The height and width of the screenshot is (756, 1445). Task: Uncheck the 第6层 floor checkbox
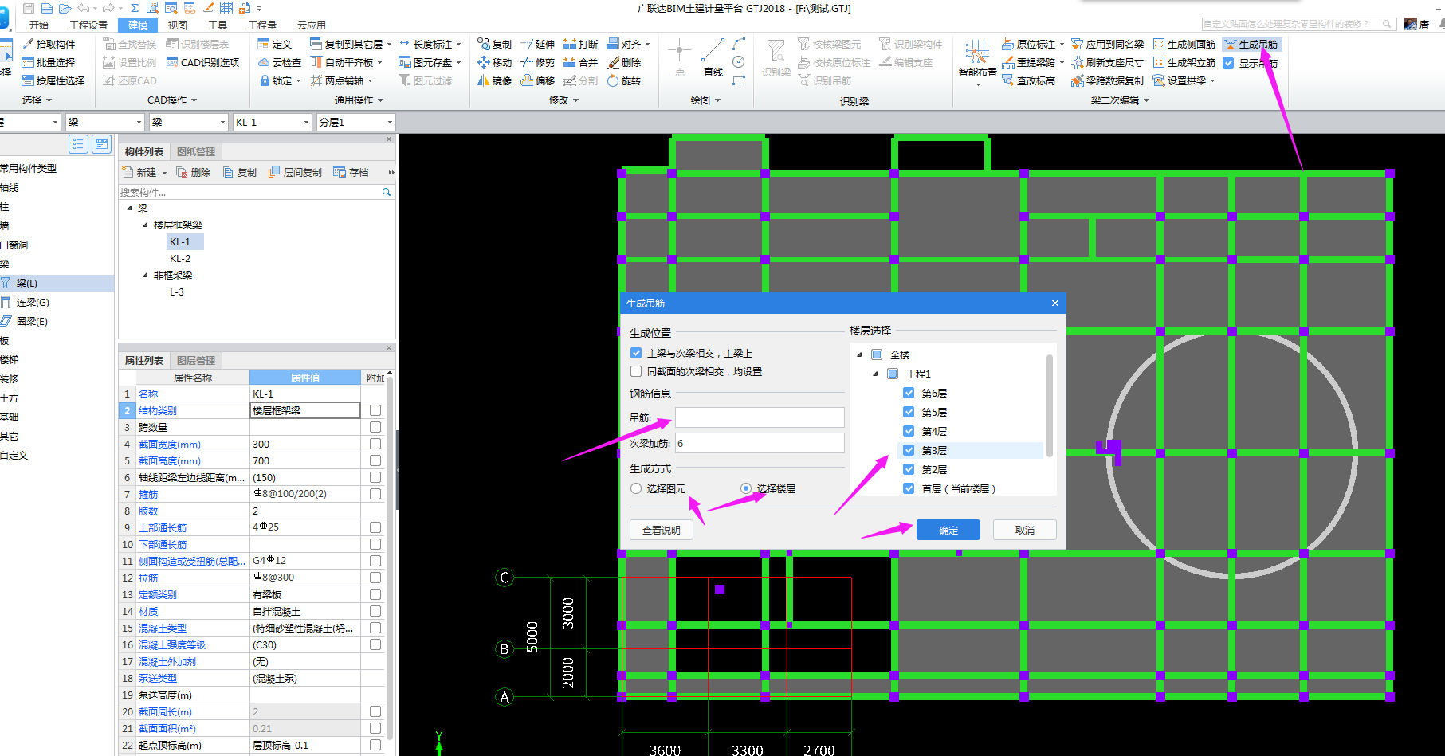[909, 393]
